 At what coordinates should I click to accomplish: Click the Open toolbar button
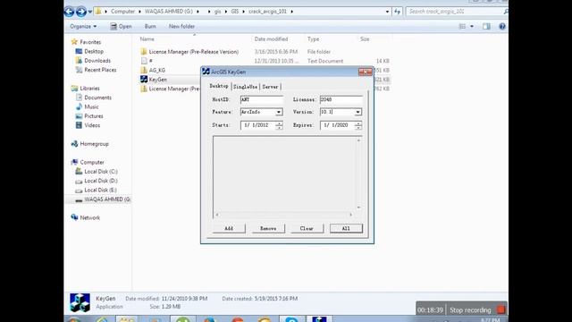pos(121,26)
